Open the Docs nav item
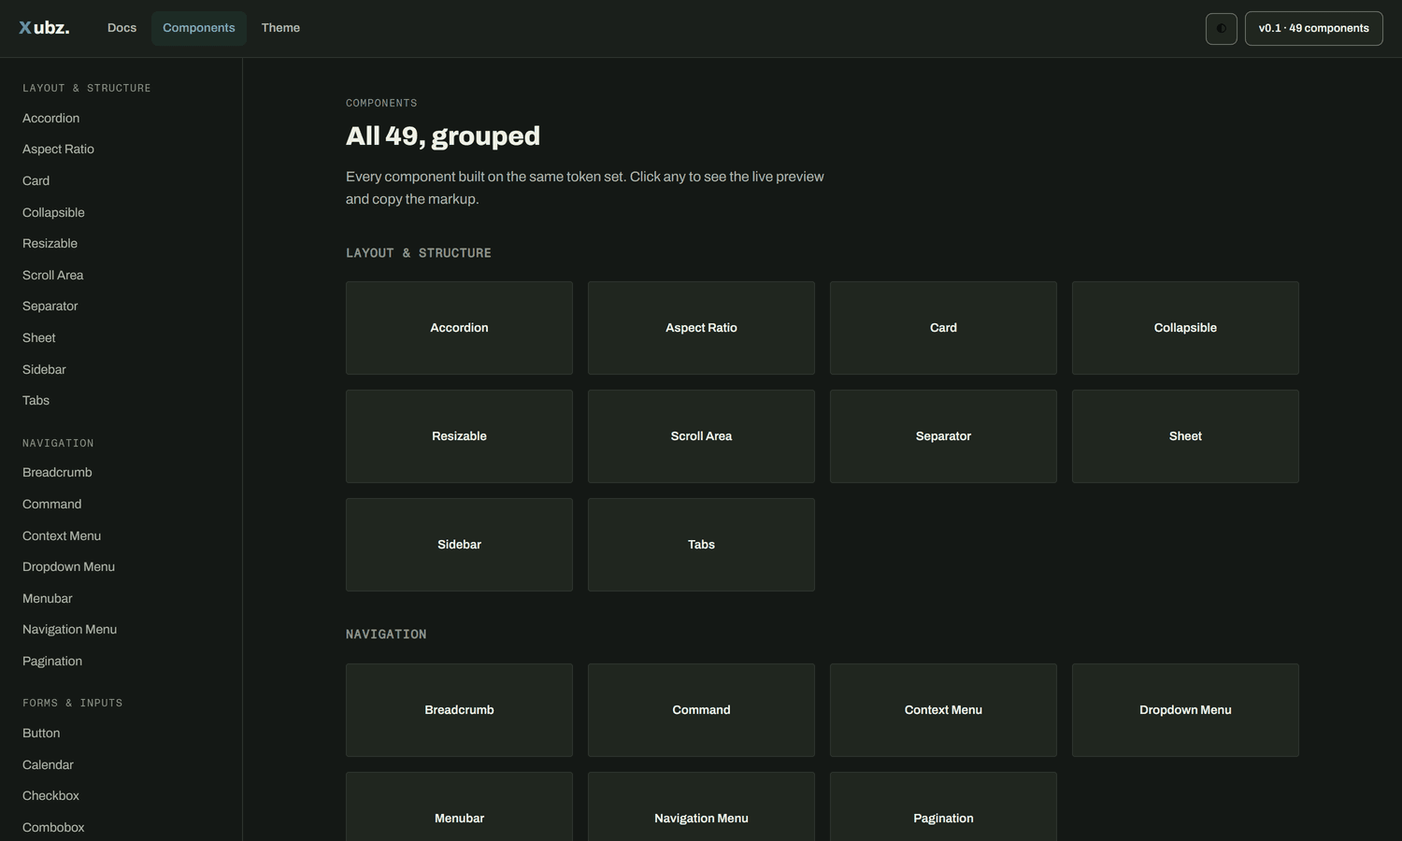The image size is (1402, 841). [122, 28]
